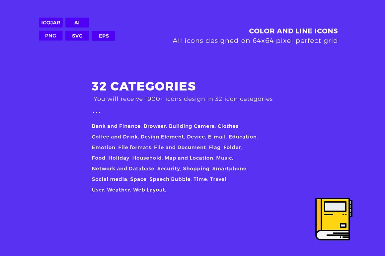Open the Smartphone category
The width and height of the screenshot is (385, 256).
pyautogui.click(x=229, y=168)
